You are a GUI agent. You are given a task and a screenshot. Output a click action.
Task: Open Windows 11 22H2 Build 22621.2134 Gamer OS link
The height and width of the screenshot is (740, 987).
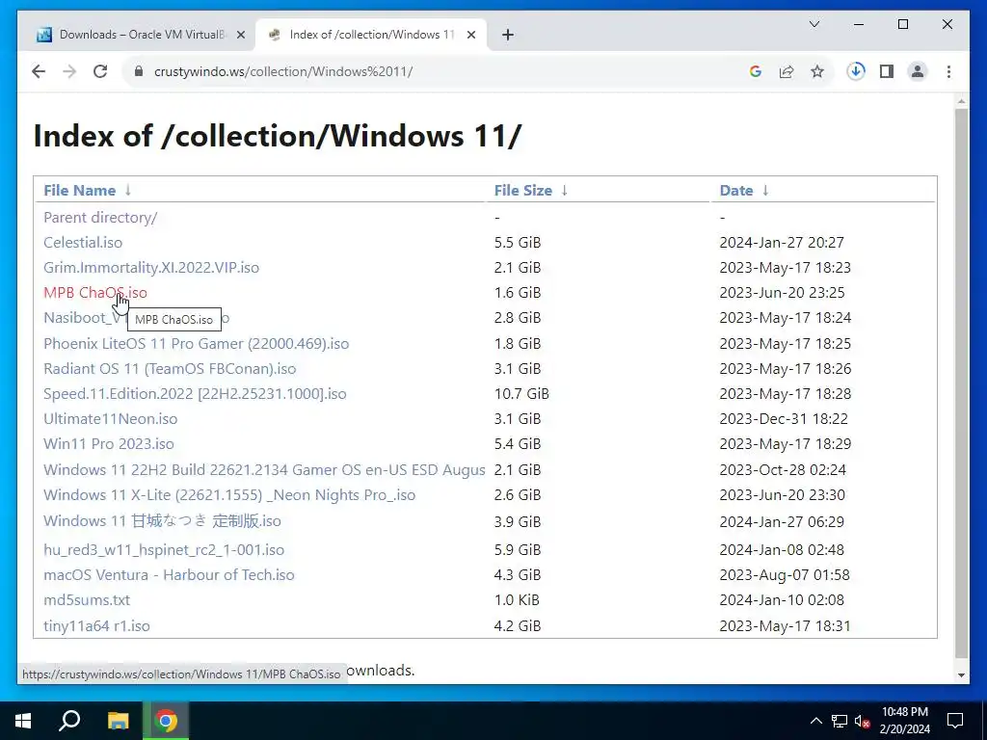click(264, 470)
